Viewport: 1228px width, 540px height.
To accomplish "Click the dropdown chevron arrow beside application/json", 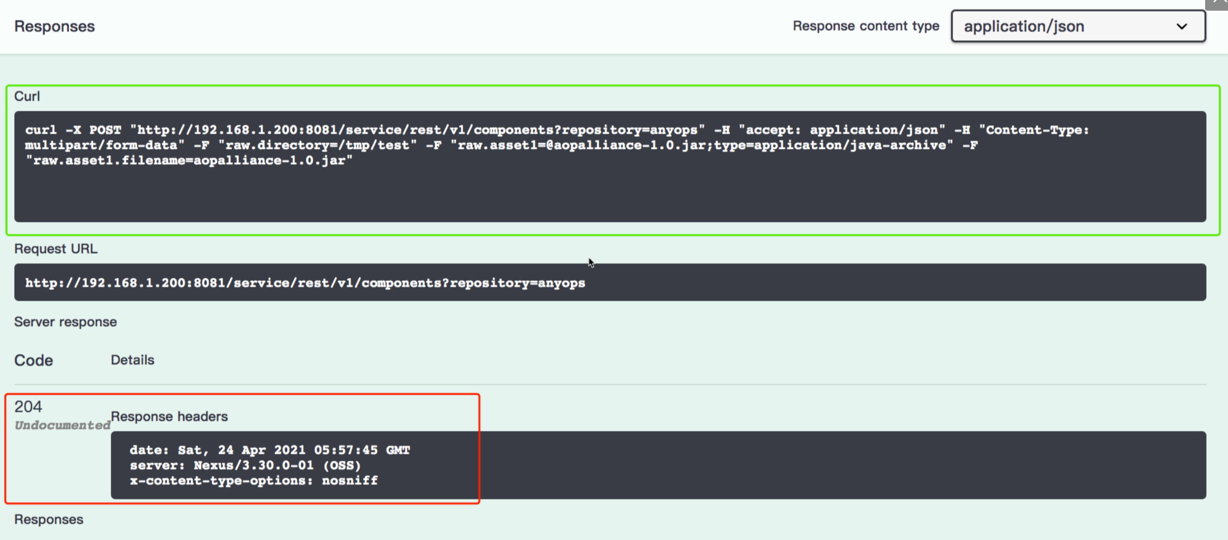I will pos(1182,26).
